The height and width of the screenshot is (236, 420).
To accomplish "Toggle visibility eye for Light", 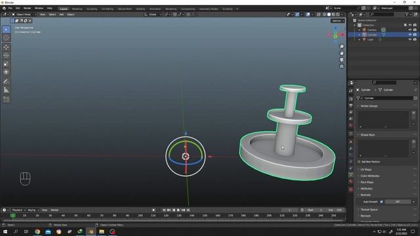I will coord(409,39).
